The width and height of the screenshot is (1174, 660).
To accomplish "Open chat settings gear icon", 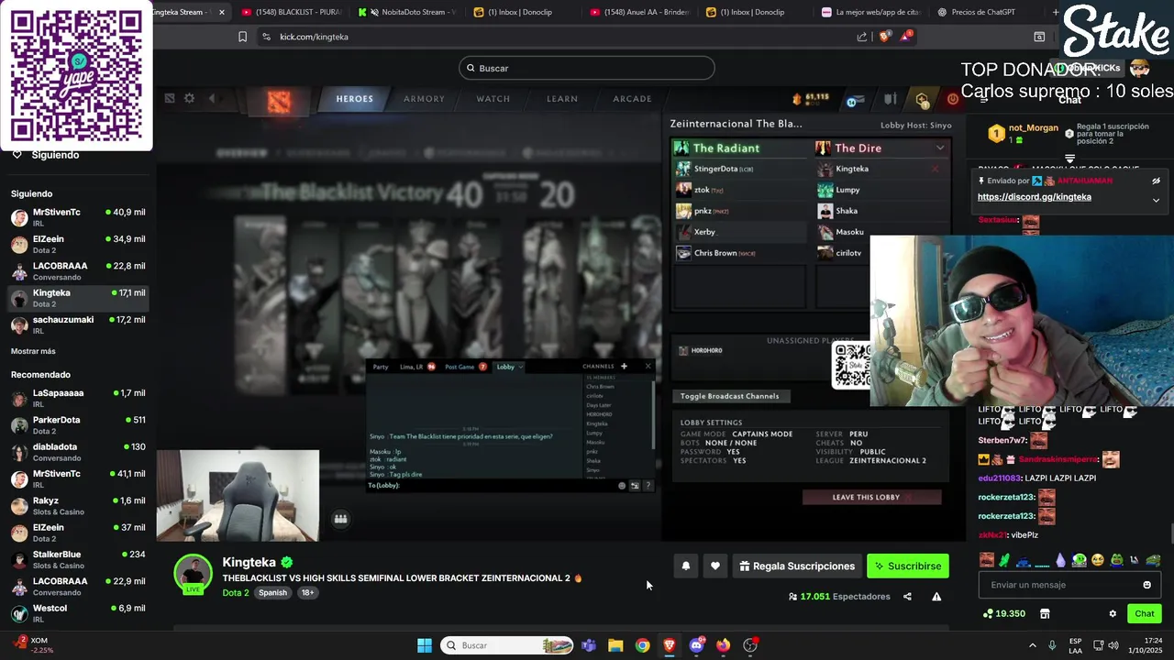I will click(x=1113, y=614).
